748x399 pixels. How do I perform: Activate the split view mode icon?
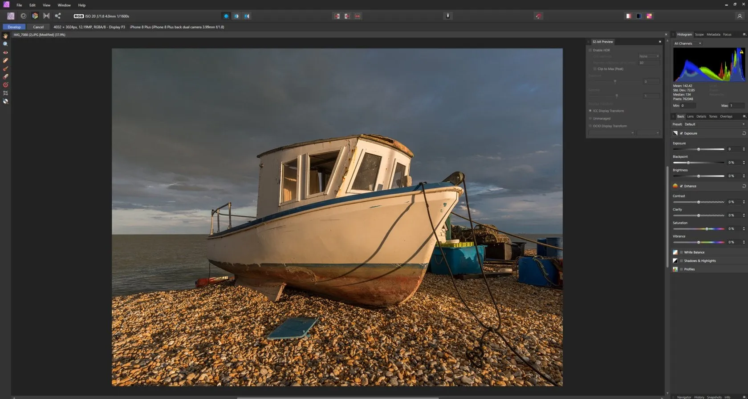click(x=236, y=16)
